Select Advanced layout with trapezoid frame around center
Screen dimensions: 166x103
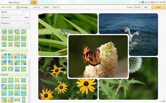tap(11, 80)
